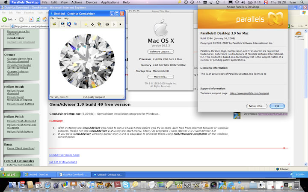
Task: Click the Wi-Fi icon in the menu bar
Action: click(237, 3)
